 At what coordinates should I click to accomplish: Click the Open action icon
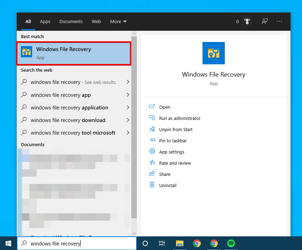pos(152,106)
